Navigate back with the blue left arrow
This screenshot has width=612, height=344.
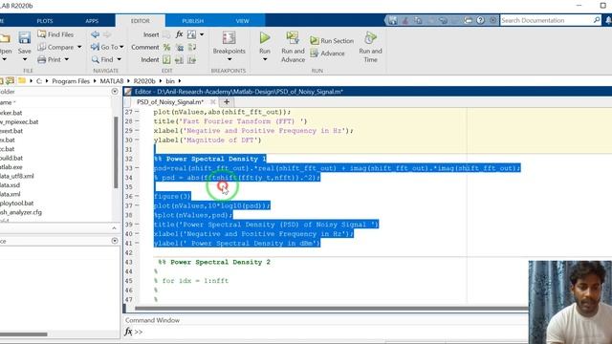coord(95,34)
